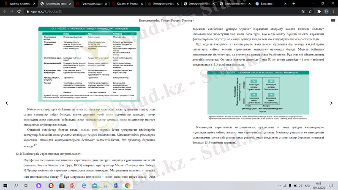The height and width of the screenshot is (190, 338).
Task: Open Chrome three-dot menu
Action: [x=333, y=11]
